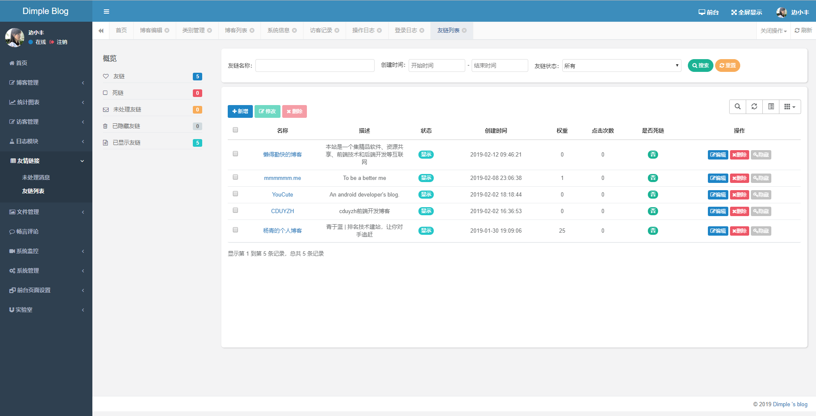Close the 操作日志 tab with its x icon
Viewport: 816px width, 416px height.
[x=379, y=31]
